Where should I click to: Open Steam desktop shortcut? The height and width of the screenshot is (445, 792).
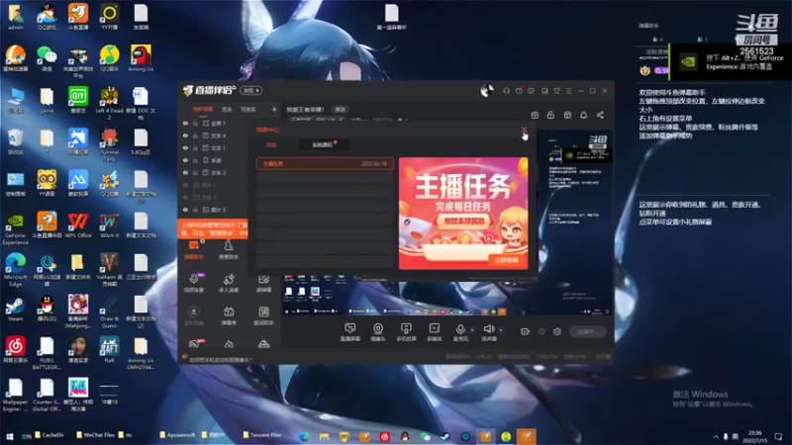15,310
